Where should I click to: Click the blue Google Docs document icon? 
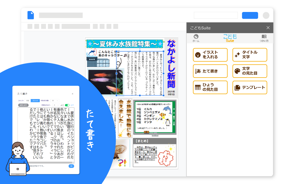pyautogui.click(x=31, y=15)
